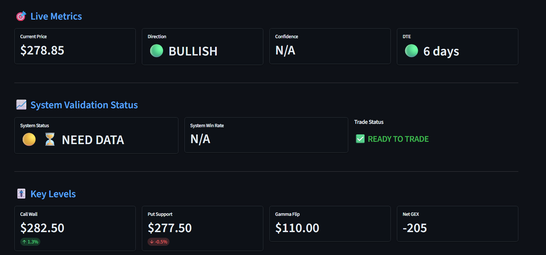Viewport: 546px width, 255px height.
Task: Click the Current Price value $278.85
Action: pyautogui.click(x=42, y=50)
